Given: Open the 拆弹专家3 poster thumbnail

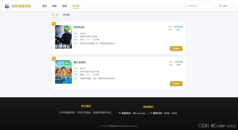Looking at the screenshot, I should 64,37.
